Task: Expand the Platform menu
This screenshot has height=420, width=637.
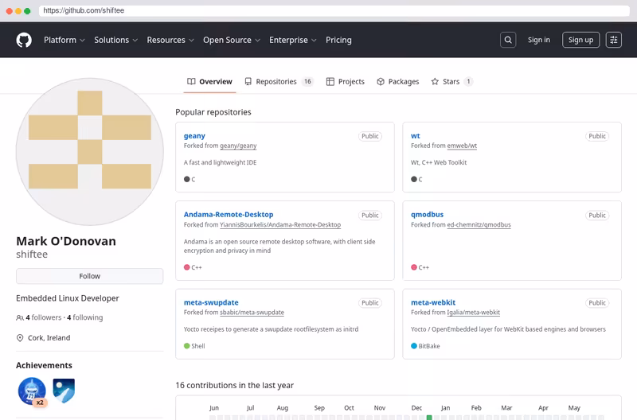Action: tap(64, 40)
